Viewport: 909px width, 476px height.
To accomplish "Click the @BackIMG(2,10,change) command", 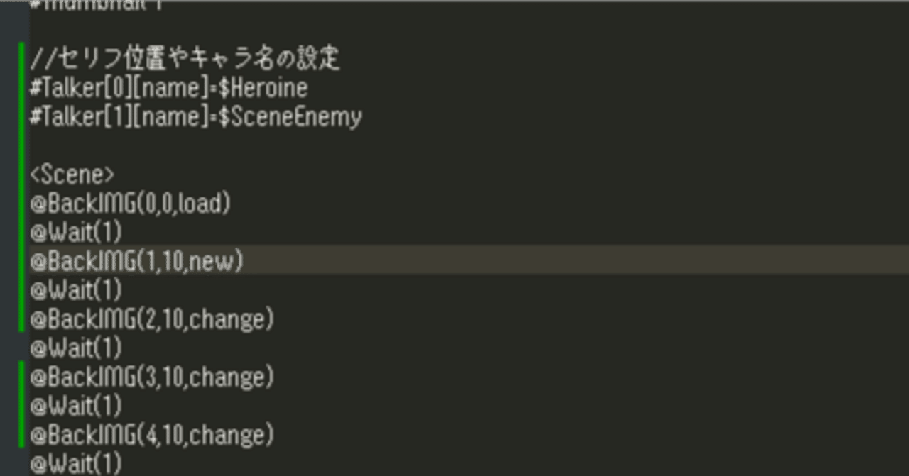I will click(x=151, y=320).
